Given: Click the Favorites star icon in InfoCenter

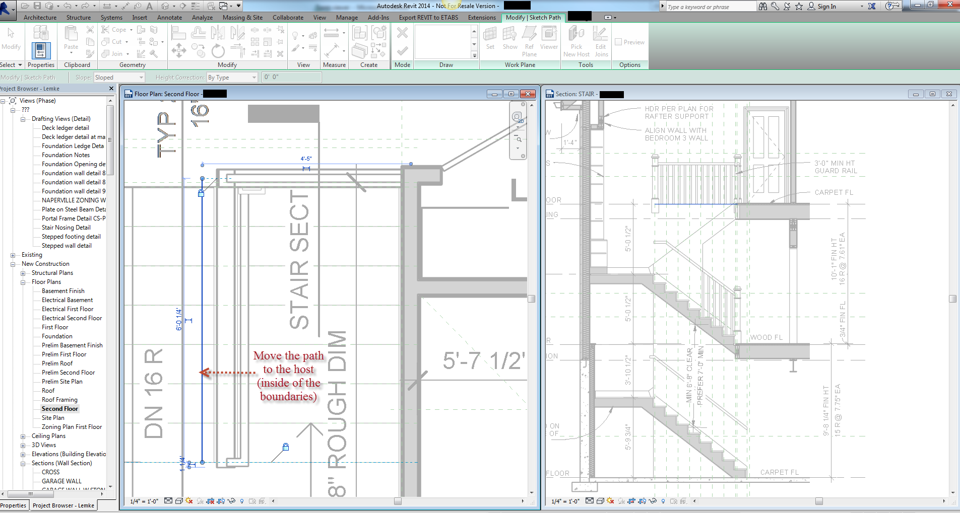Looking at the screenshot, I should [799, 6].
